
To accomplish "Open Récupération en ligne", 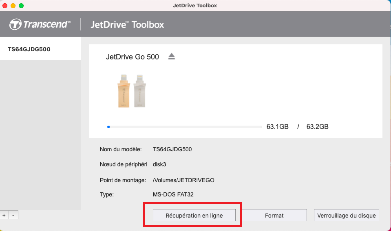I will (x=194, y=215).
